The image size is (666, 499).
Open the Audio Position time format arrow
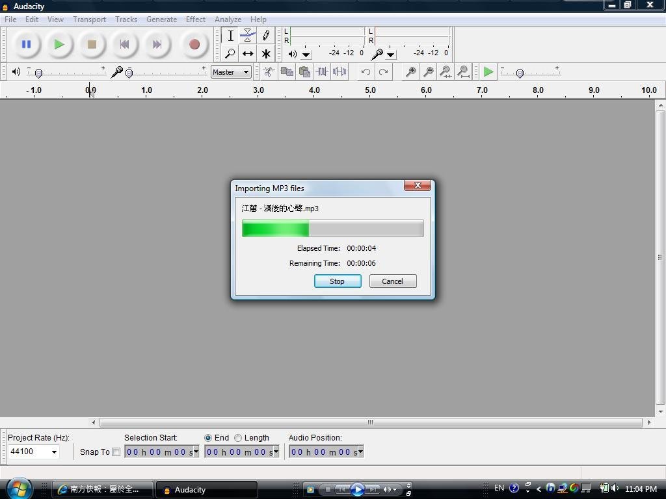coord(360,452)
